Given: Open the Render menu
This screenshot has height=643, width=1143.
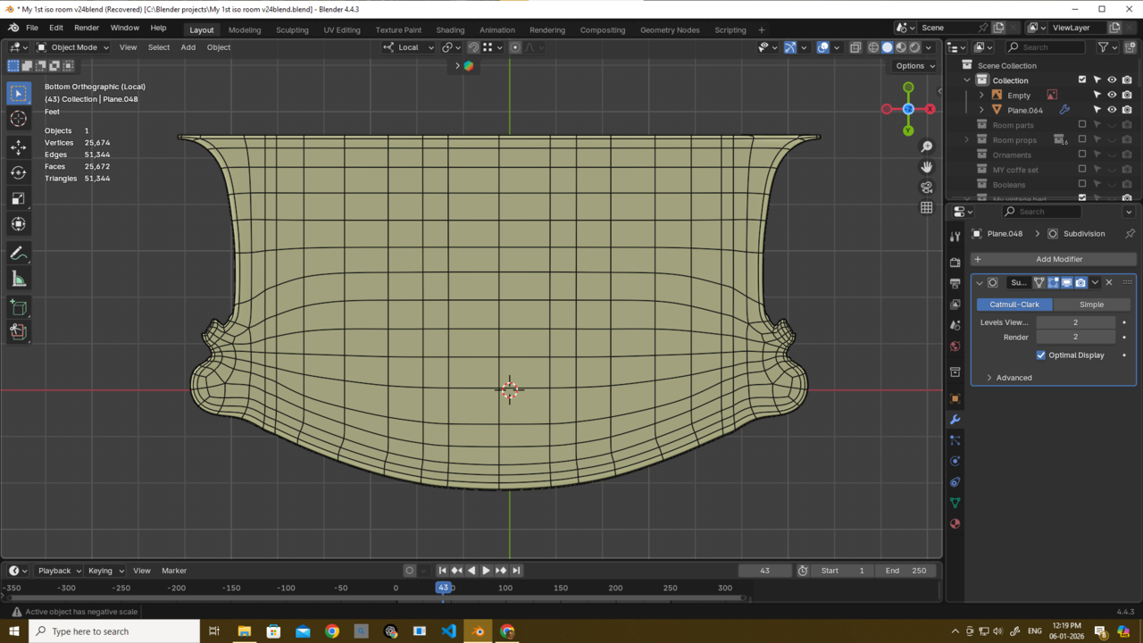Looking at the screenshot, I should coord(87,28).
